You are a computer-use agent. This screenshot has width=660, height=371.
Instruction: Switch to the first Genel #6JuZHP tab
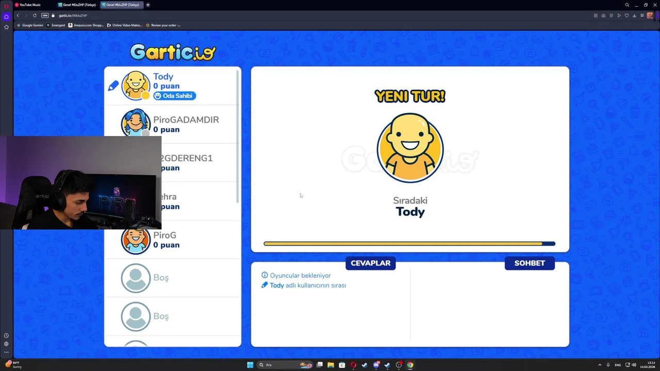coord(77,5)
